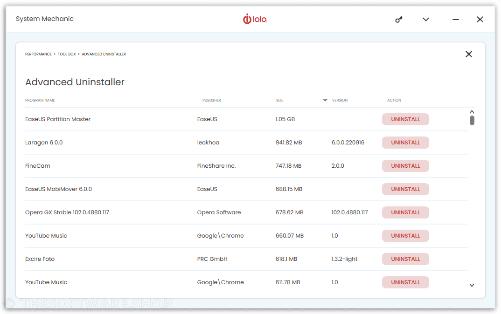Click the ACTION column header
The width and height of the screenshot is (501, 314).
pyautogui.click(x=394, y=100)
